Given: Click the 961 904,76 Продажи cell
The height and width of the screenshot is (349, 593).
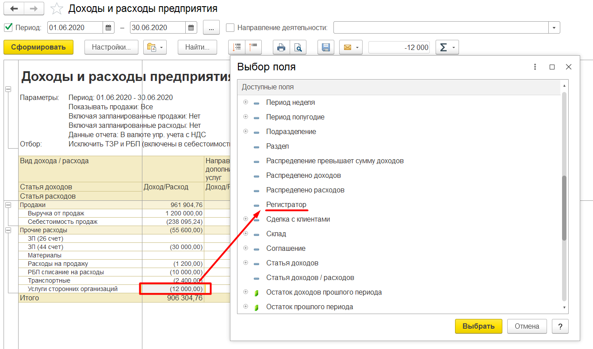Looking at the screenshot, I should tap(172, 205).
